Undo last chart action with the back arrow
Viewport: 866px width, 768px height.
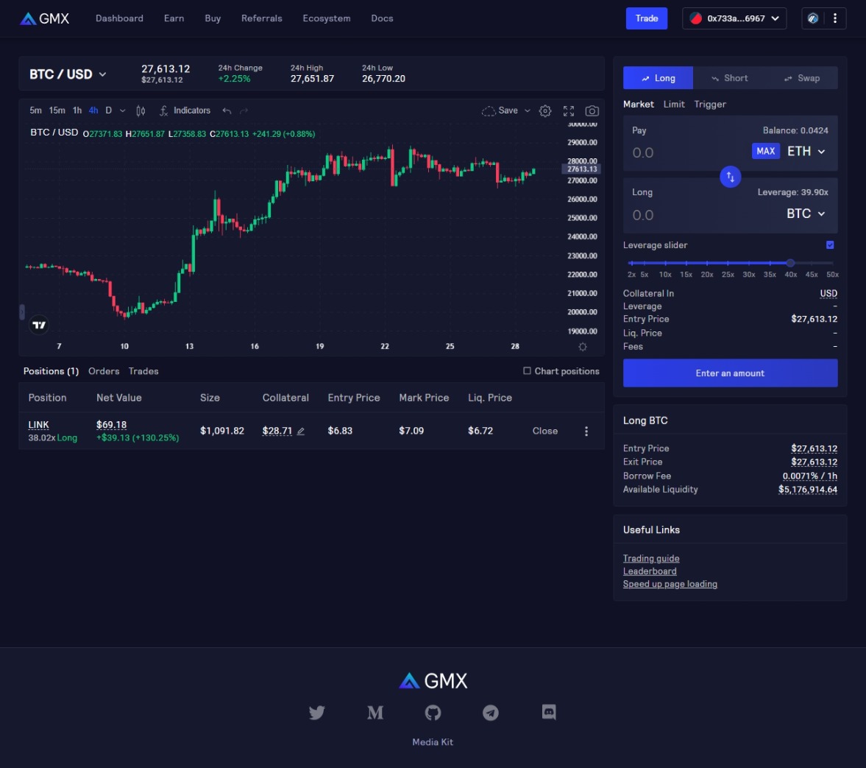pyautogui.click(x=225, y=110)
